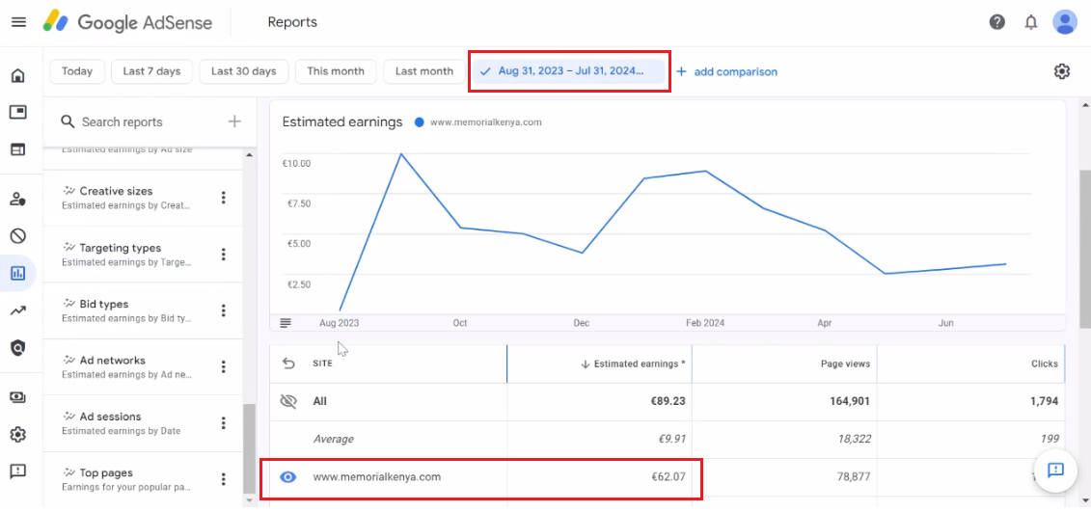Screen dimensions: 1091x512
Task: Click the 1,794 total clicks cell
Action: point(1045,401)
